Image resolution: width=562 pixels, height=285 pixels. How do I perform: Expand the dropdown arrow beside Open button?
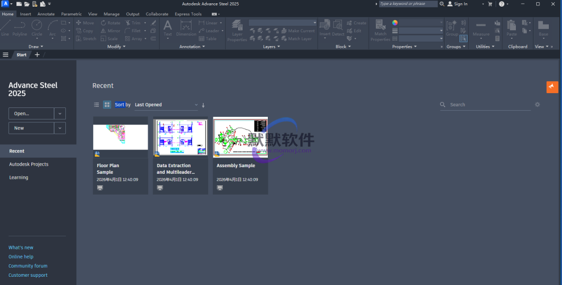pos(60,113)
